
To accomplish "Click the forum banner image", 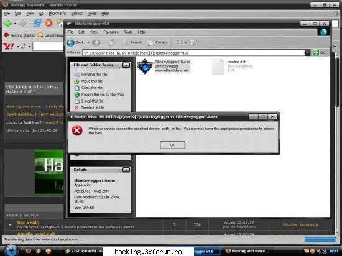I will click(49, 172).
